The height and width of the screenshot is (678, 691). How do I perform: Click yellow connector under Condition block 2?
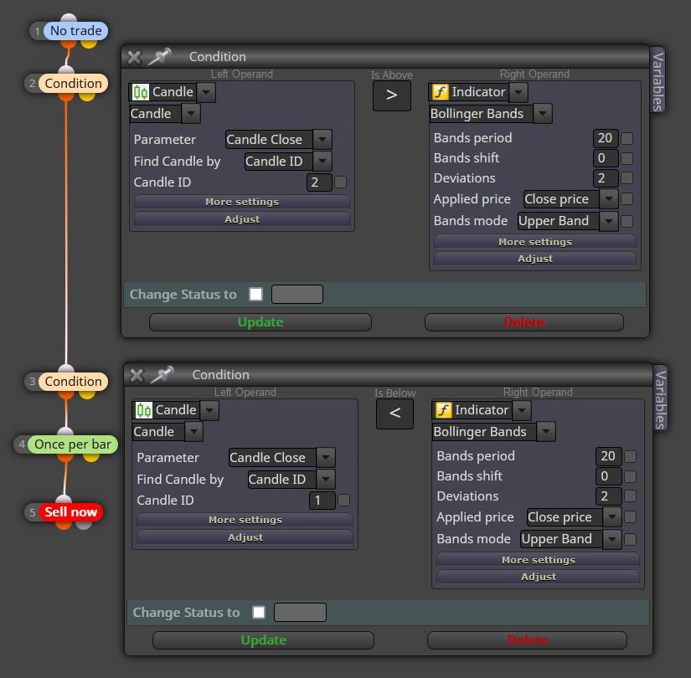pyautogui.click(x=87, y=95)
